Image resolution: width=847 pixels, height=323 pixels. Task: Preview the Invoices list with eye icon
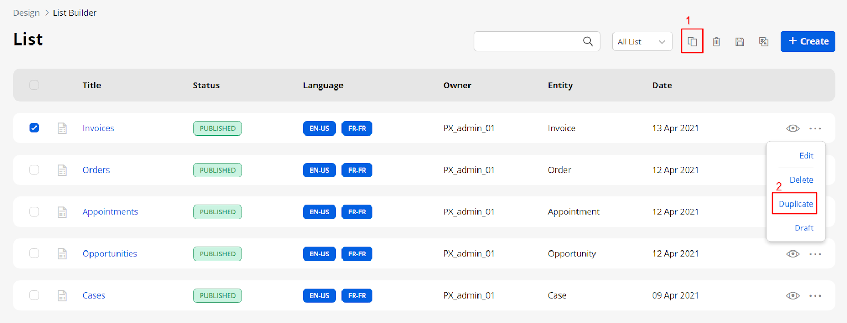pyautogui.click(x=792, y=128)
